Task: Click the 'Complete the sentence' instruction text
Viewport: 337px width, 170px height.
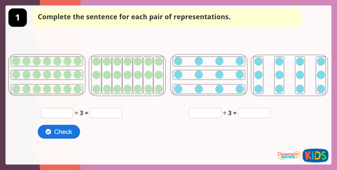Action: point(134,17)
